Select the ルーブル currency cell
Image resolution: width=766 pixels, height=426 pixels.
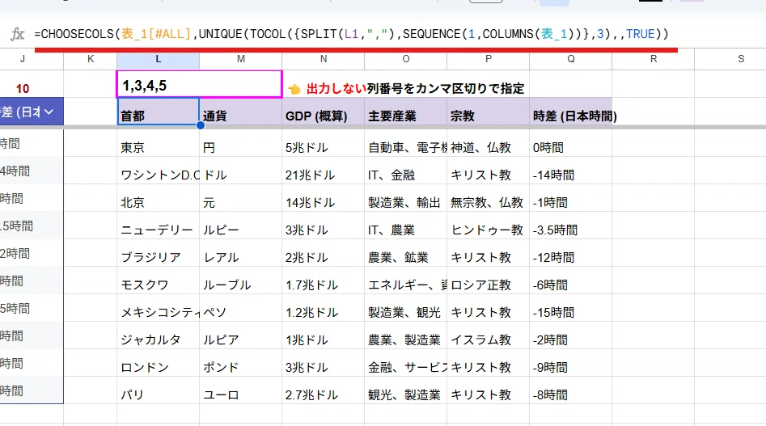tap(241, 280)
